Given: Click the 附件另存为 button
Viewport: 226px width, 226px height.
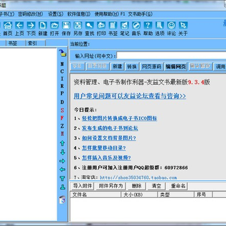Looking at the screenshot, I should coord(110,186).
